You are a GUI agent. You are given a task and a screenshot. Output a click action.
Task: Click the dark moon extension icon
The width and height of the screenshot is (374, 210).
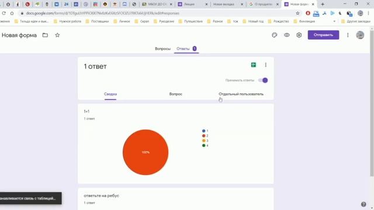coord(340,13)
